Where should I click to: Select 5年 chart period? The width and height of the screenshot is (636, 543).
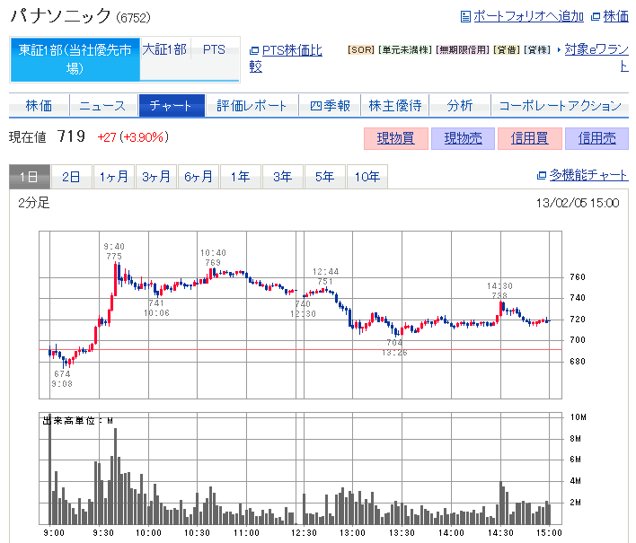(x=324, y=177)
